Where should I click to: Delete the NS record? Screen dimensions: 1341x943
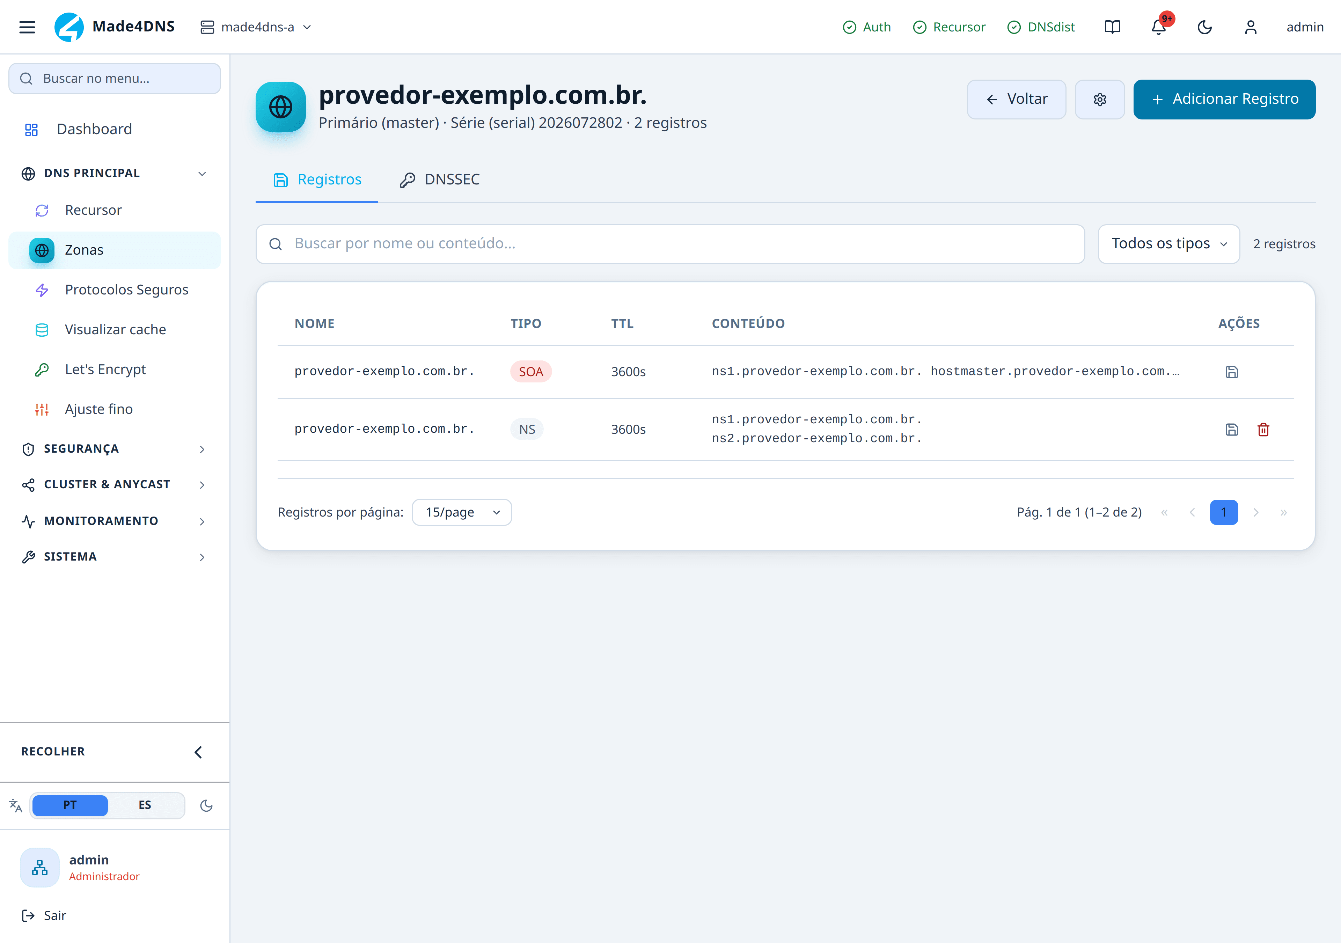tap(1263, 430)
